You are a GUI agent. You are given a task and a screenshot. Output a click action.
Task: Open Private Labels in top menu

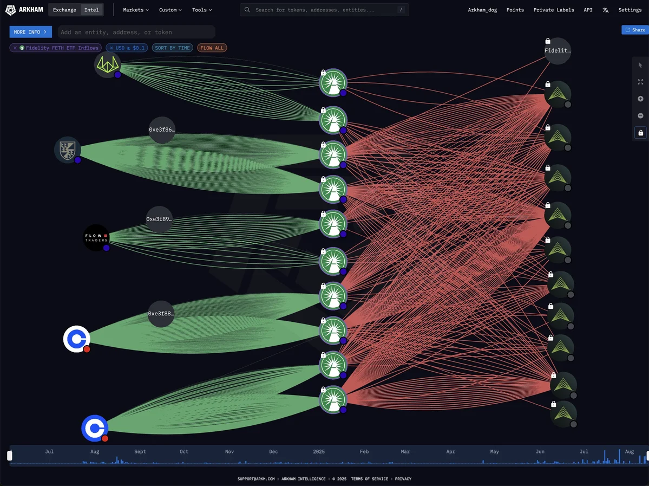pyautogui.click(x=553, y=10)
